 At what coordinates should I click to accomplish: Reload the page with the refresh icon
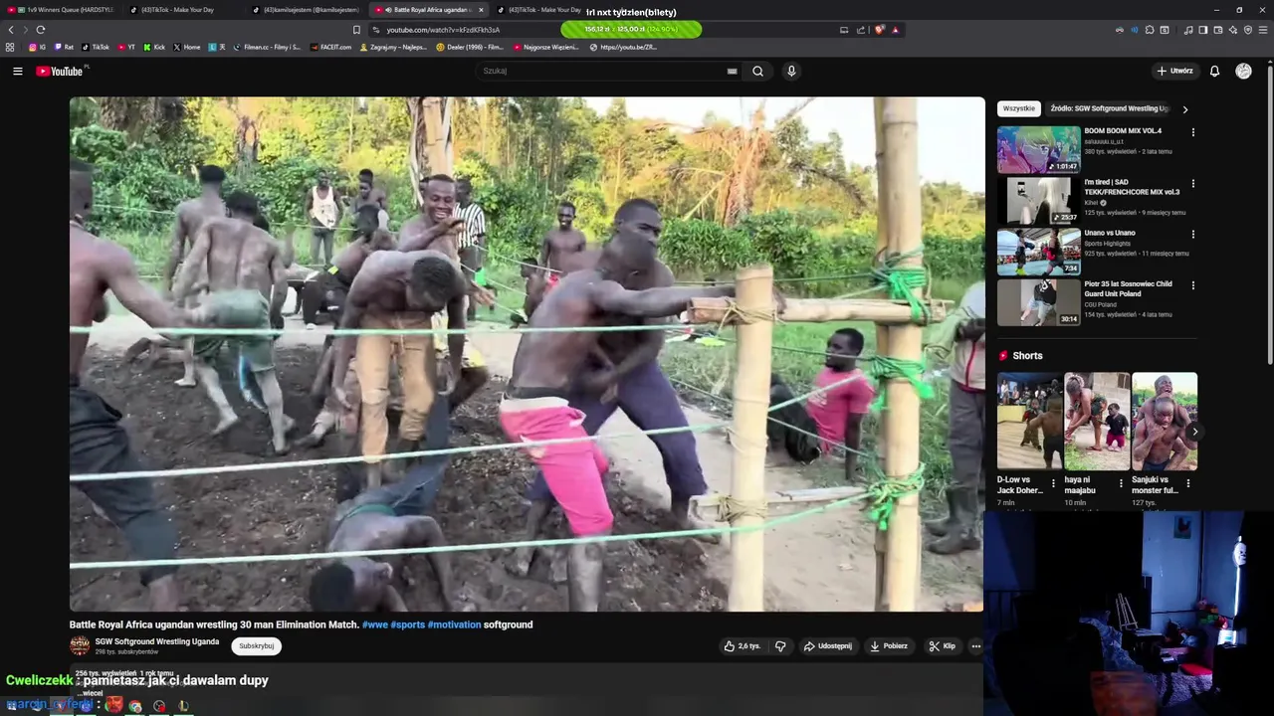pos(41,30)
